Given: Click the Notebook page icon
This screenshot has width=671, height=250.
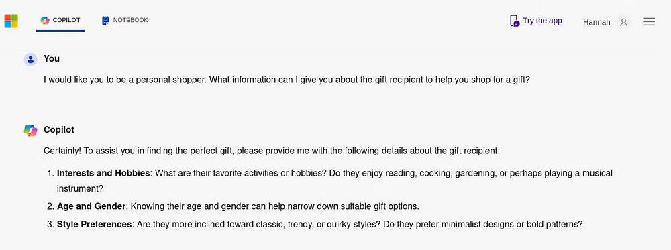Looking at the screenshot, I should click(106, 21).
